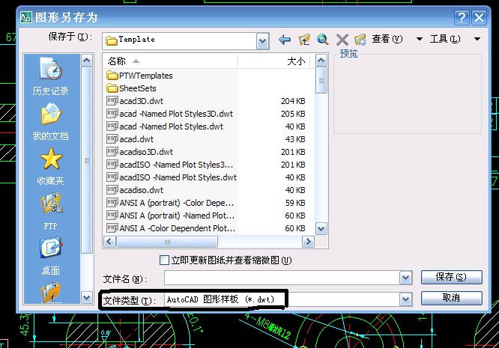
Task: Select acad.dwt template file
Action: [x=130, y=139]
